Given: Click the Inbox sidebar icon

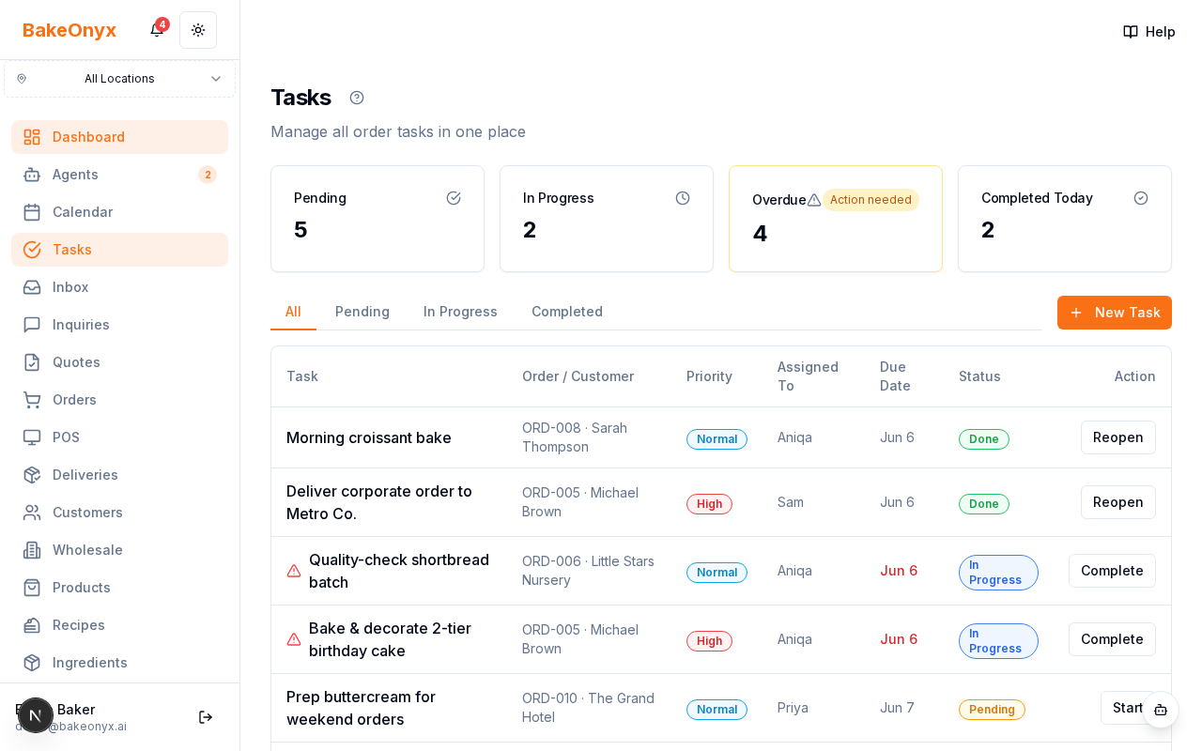Looking at the screenshot, I should click(32, 287).
